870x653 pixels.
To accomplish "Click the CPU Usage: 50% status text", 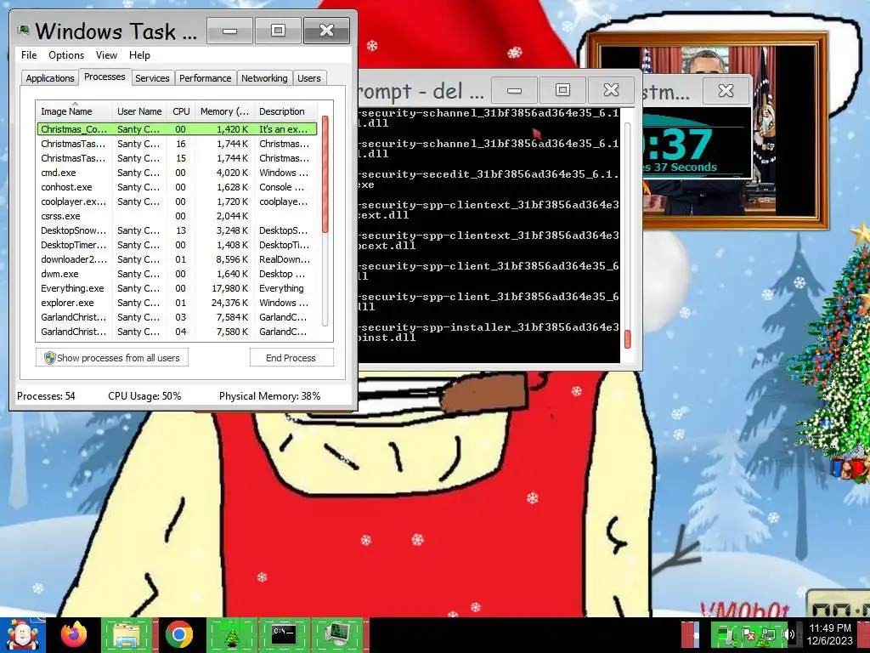I will pyautogui.click(x=144, y=396).
